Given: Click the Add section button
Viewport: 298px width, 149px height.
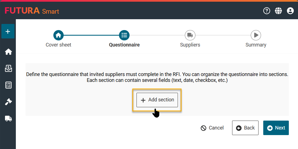Looking at the screenshot, I should (x=157, y=100).
